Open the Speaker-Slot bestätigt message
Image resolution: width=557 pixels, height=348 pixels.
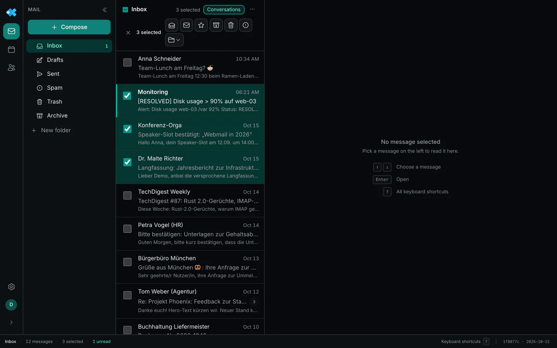click(190, 134)
